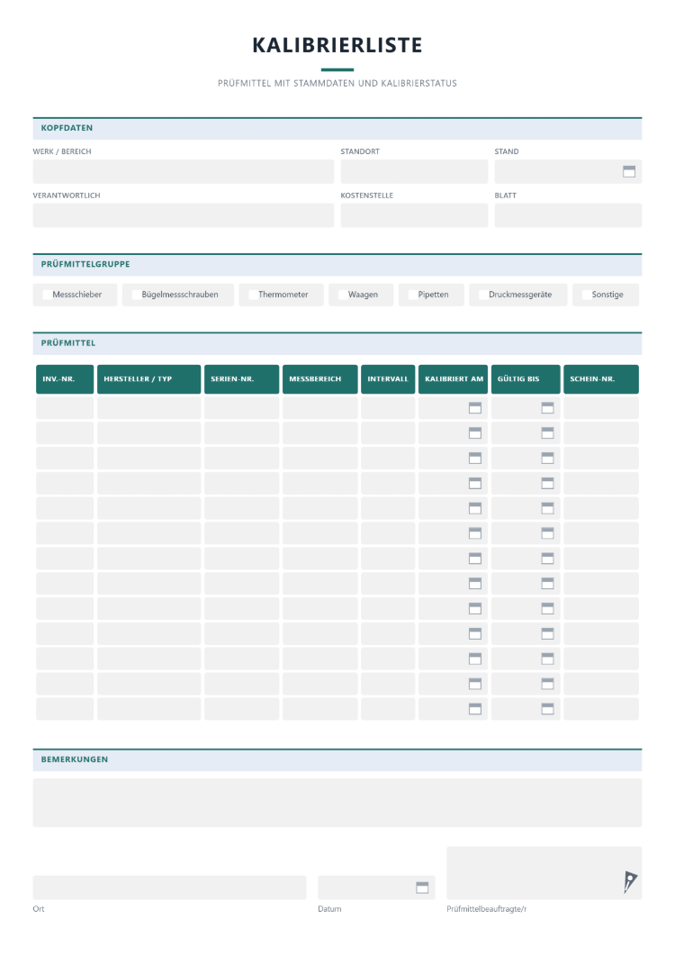Select the Blatt field
675x955 pixels.
tap(568, 215)
